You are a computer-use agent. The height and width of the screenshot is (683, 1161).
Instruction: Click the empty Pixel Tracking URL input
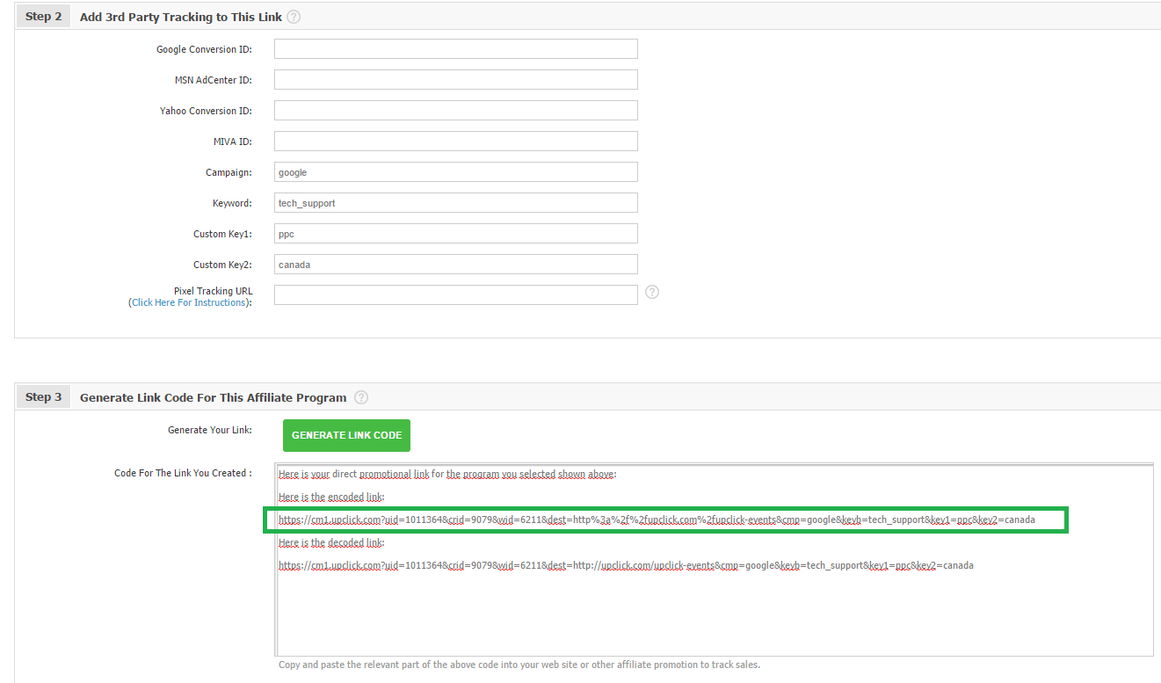455,295
